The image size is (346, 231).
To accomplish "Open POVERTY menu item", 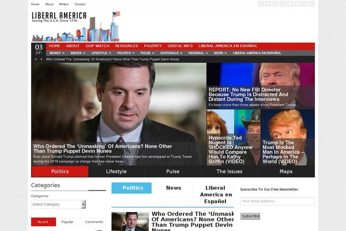I will tap(153, 46).
